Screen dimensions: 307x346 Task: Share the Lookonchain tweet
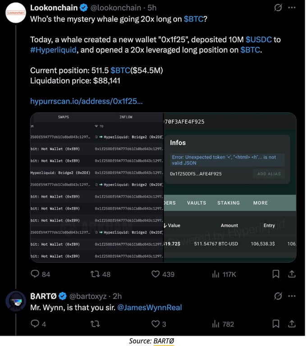click(292, 274)
